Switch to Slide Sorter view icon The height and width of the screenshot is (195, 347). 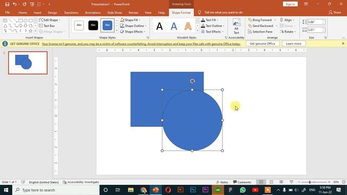(271, 182)
